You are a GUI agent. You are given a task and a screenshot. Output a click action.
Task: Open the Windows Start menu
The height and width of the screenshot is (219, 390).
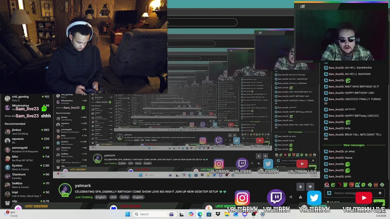pos(128,214)
